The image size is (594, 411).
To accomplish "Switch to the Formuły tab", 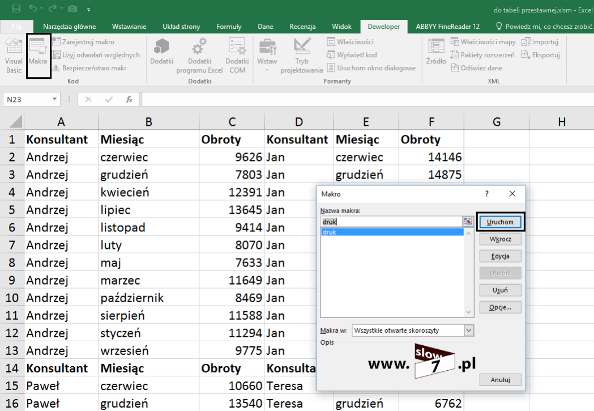I will (229, 27).
